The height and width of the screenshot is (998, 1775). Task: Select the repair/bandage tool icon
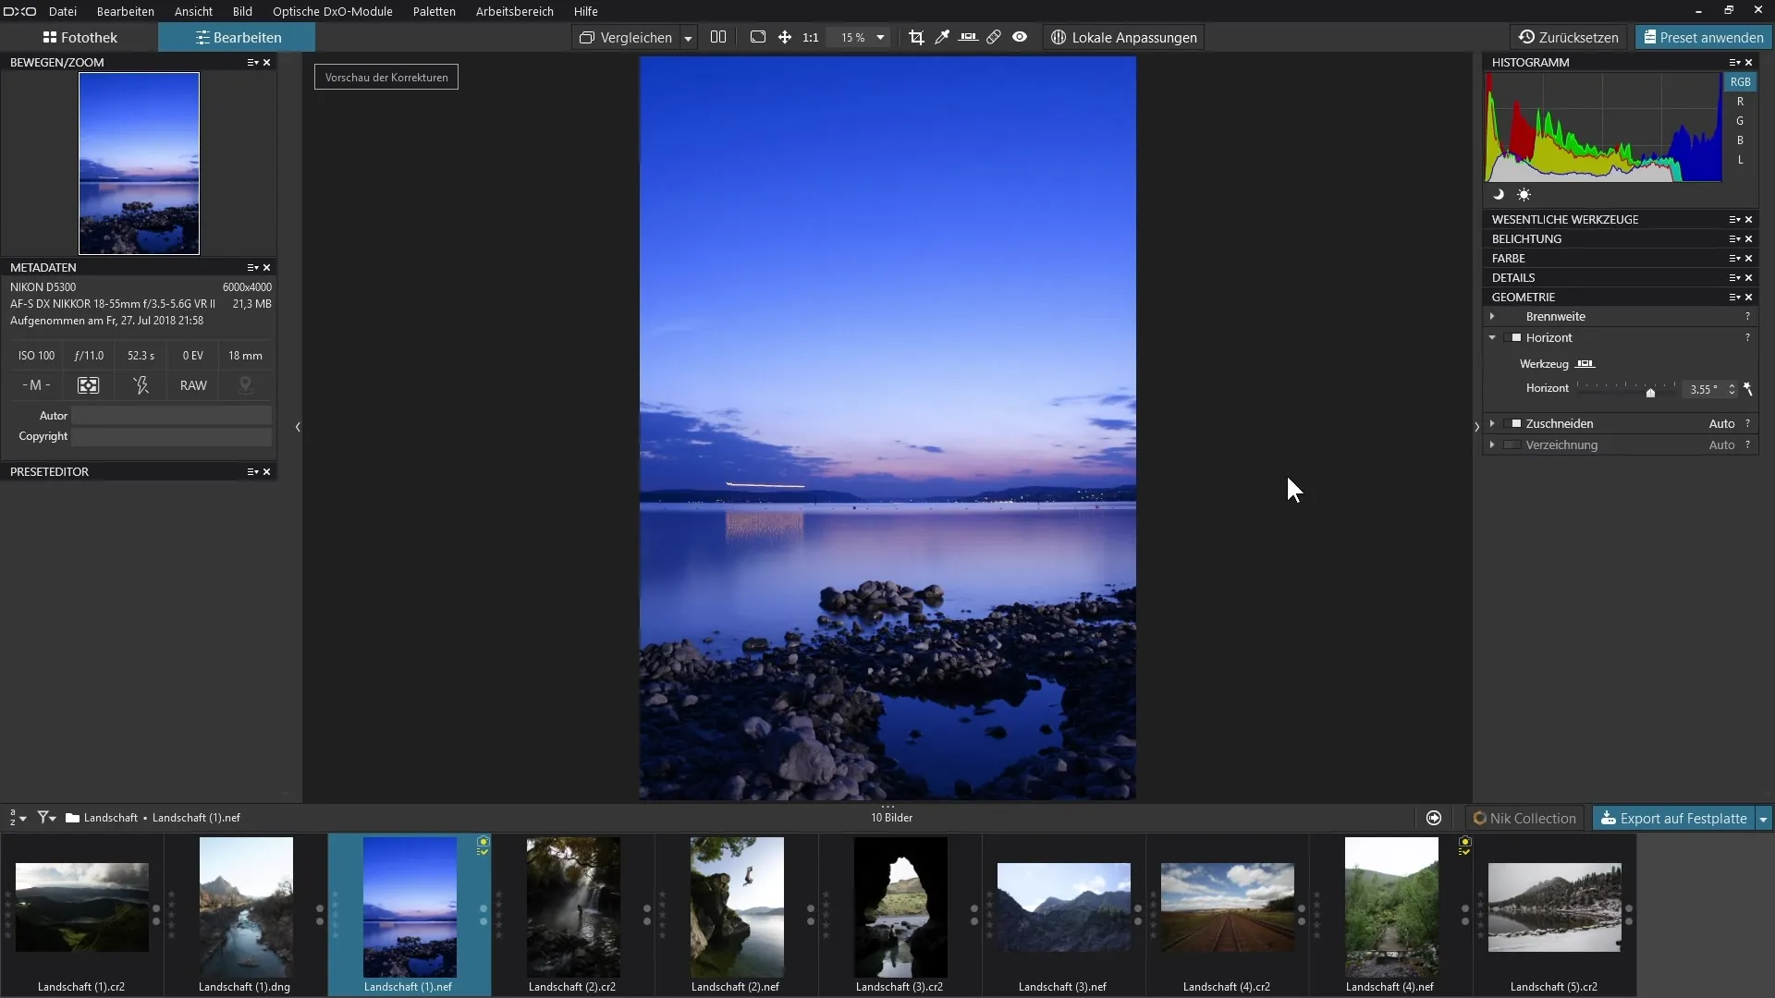point(994,37)
